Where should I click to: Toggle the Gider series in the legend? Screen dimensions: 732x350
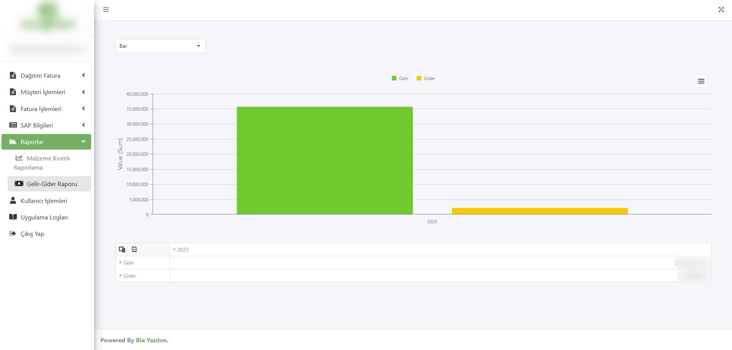(x=426, y=79)
